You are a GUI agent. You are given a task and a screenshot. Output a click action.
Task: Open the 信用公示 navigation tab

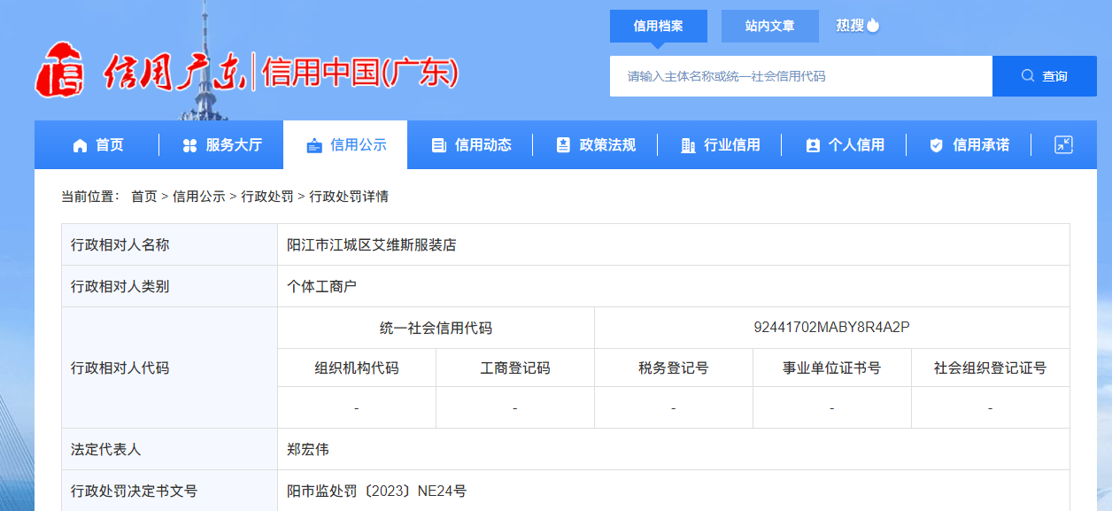point(345,145)
